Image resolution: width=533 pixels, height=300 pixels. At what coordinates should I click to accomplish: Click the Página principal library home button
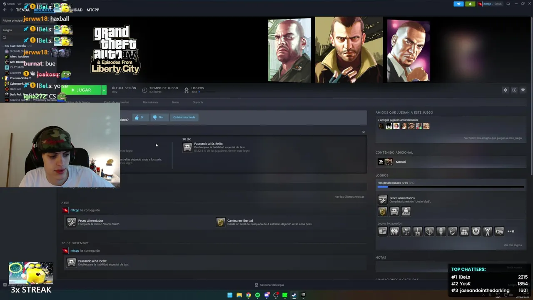(x=12, y=20)
